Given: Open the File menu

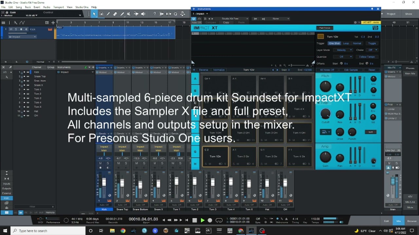Looking at the screenshot, I should (x=3, y=7).
